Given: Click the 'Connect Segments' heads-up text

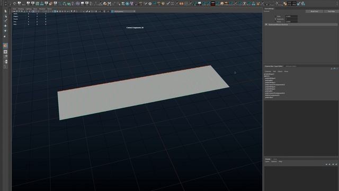Looking at the screenshot, I should click(135, 28).
